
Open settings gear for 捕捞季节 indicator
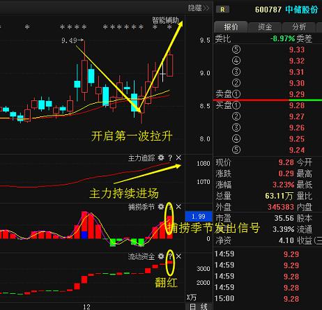[161, 207]
